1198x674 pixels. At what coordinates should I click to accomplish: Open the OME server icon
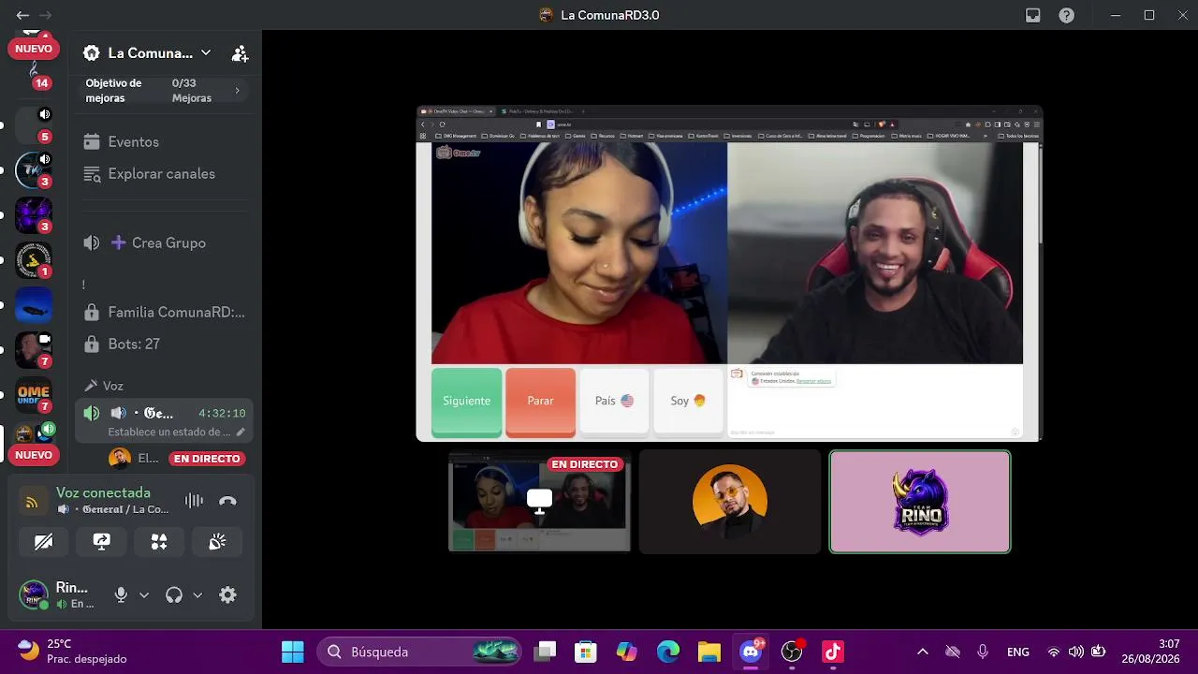tap(34, 395)
